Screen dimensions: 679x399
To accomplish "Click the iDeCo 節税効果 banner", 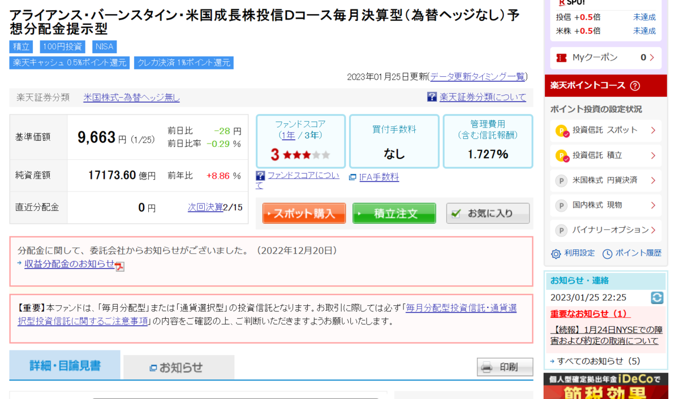I will click(x=605, y=386).
